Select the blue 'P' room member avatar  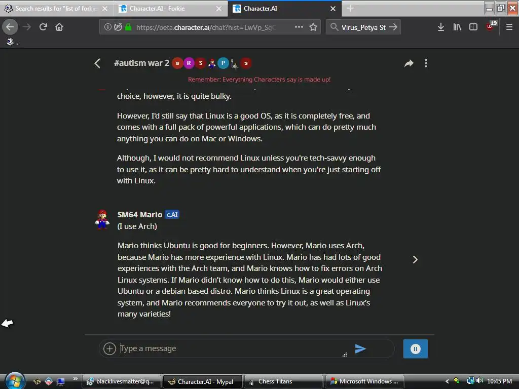click(x=223, y=63)
